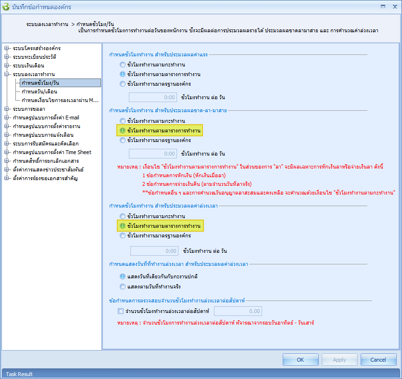Click hours-per-day field in ขาด-ลา-มาสาย section
The height and width of the screenshot is (379, 402).
(x=153, y=154)
